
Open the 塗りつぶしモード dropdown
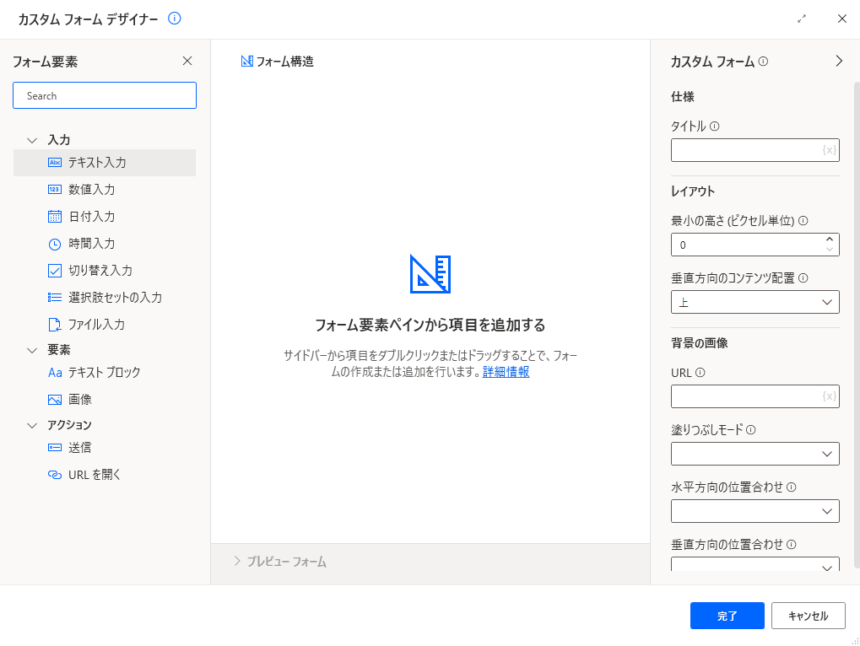click(755, 454)
